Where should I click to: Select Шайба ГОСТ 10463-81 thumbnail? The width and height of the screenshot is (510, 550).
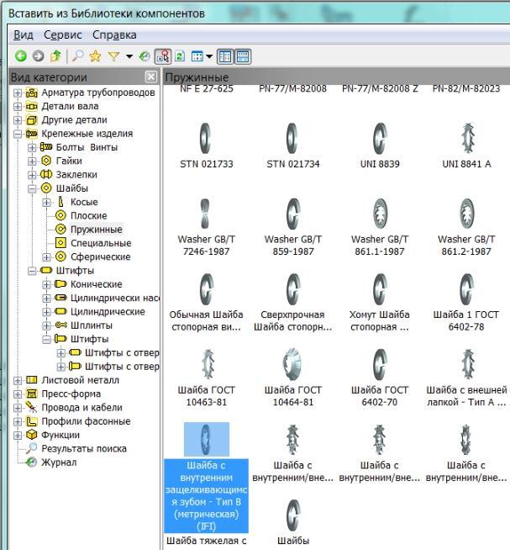point(208,365)
